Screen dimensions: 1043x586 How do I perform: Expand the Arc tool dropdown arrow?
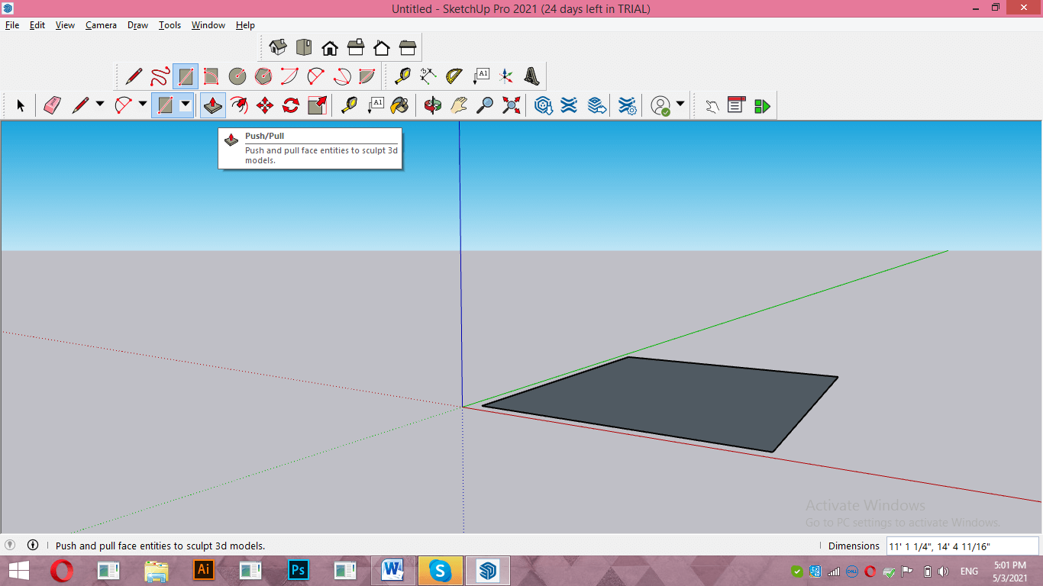143,104
